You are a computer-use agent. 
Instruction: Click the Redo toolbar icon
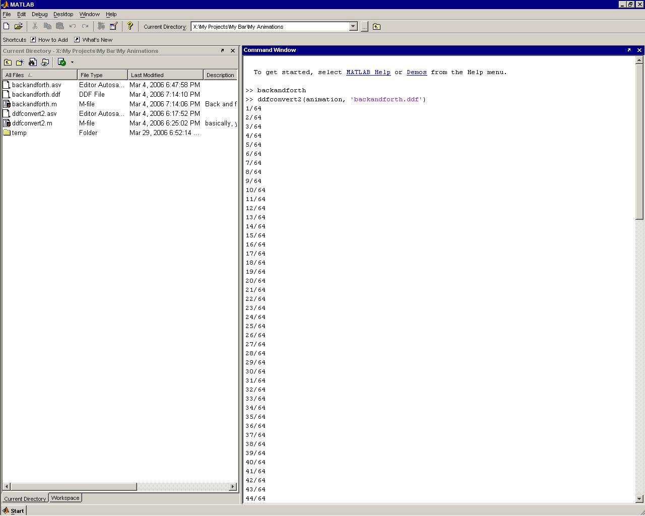tap(85, 26)
